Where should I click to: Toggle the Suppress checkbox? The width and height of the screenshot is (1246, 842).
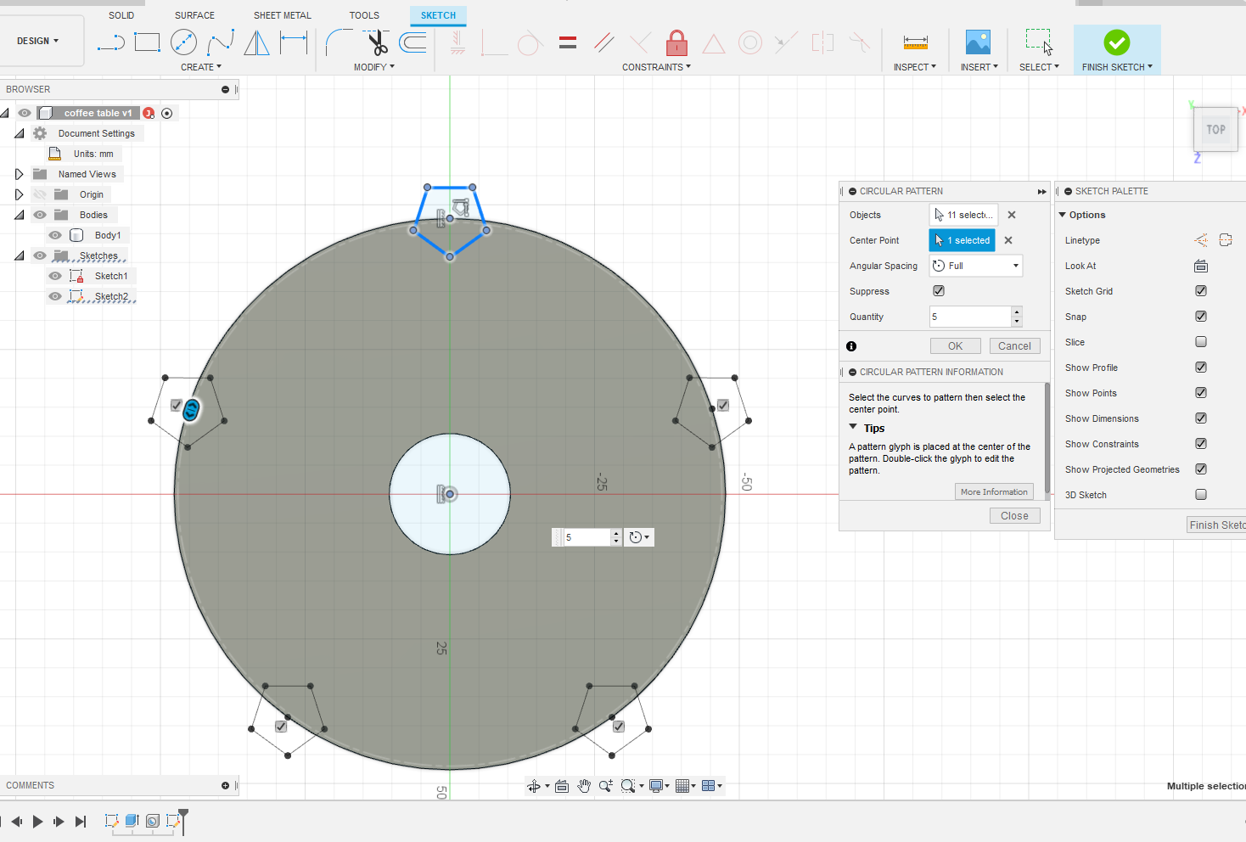click(939, 291)
